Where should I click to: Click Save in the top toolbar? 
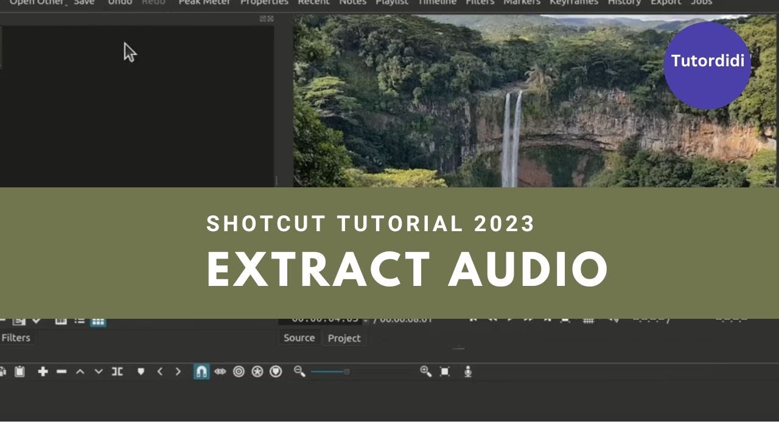(84, 2)
